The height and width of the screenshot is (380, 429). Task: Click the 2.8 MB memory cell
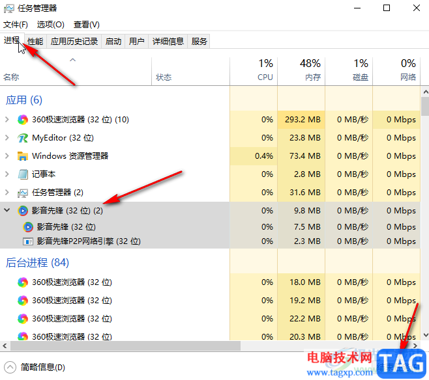301,174
